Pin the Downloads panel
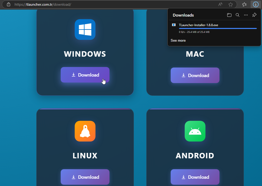The image size is (262, 186). (x=254, y=15)
